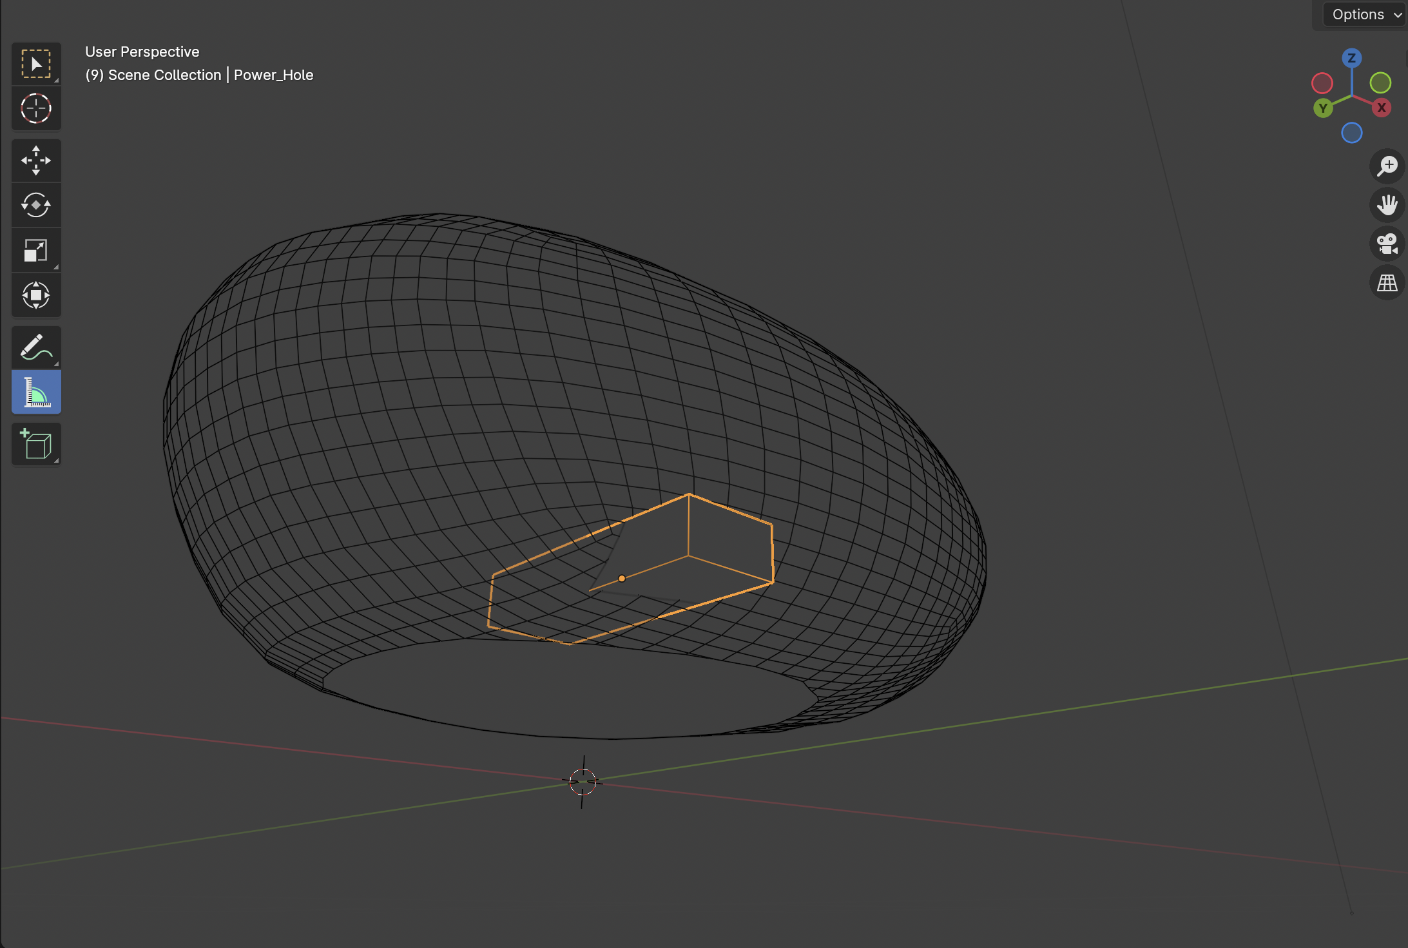The width and height of the screenshot is (1408, 948).
Task: Select the Rotate tool
Action: [36, 205]
